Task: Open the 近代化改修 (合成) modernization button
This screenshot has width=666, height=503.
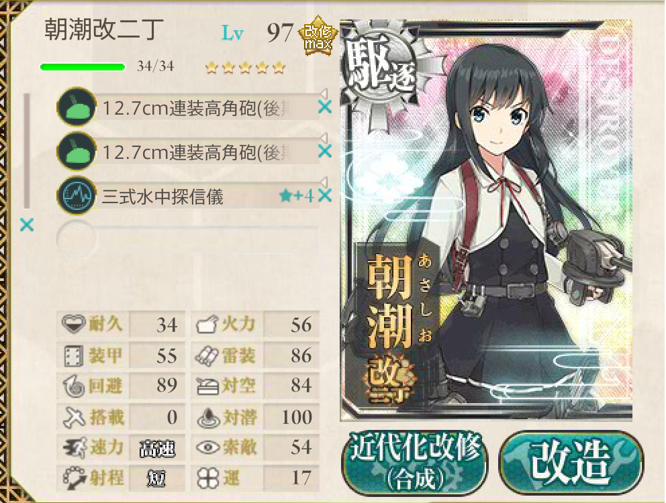Action: (x=415, y=463)
